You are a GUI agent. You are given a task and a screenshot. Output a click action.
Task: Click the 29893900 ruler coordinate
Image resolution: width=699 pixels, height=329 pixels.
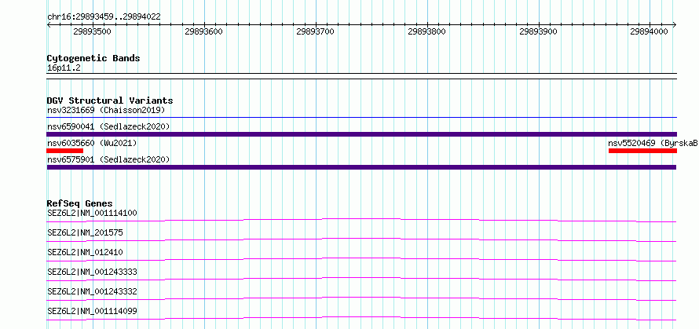click(539, 31)
